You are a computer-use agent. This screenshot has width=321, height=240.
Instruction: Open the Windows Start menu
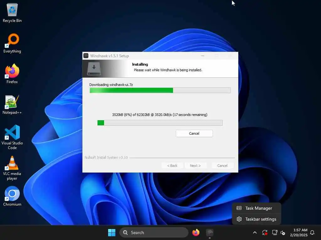point(112,232)
